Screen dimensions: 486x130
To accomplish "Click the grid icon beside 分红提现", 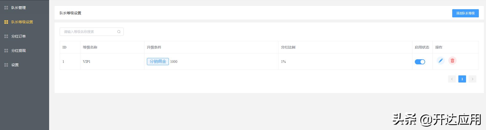I will click(x=6, y=51).
